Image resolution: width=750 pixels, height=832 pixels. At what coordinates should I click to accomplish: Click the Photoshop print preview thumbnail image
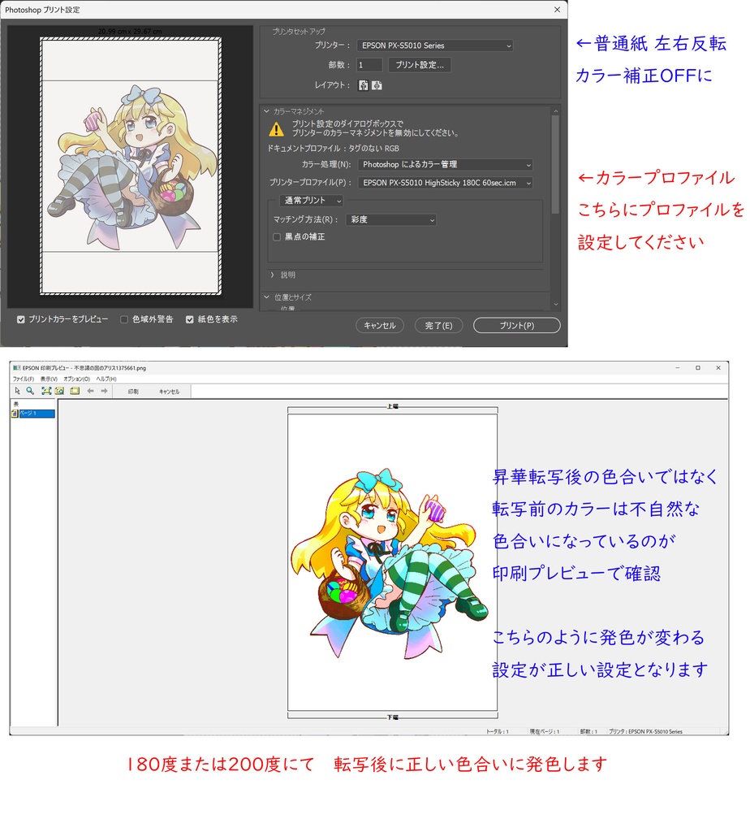coord(131,166)
